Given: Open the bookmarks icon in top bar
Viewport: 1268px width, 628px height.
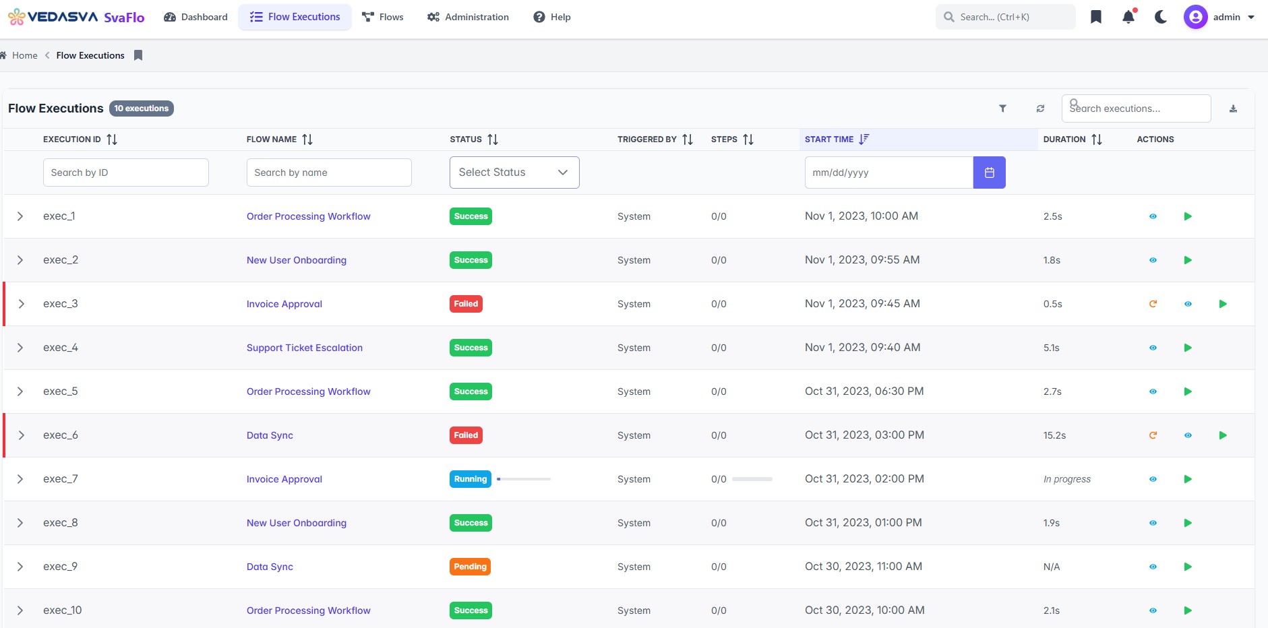Looking at the screenshot, I should point(1096,17).
